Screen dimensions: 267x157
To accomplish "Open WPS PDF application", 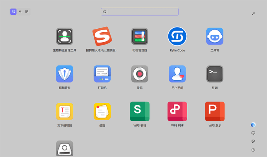I will point(177,112).
